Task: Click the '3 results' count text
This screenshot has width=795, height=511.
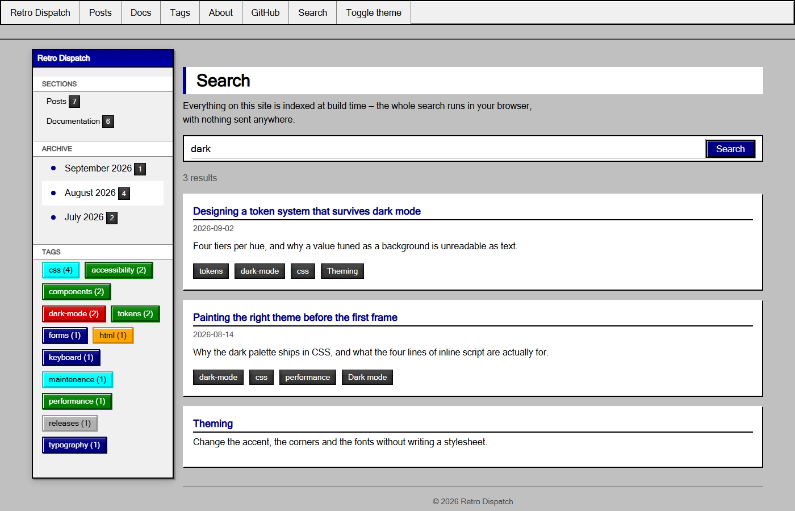Action: click(x=200, y=178)
